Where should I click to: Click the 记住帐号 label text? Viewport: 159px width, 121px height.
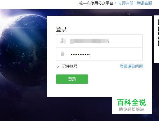(x=70, y=66)
